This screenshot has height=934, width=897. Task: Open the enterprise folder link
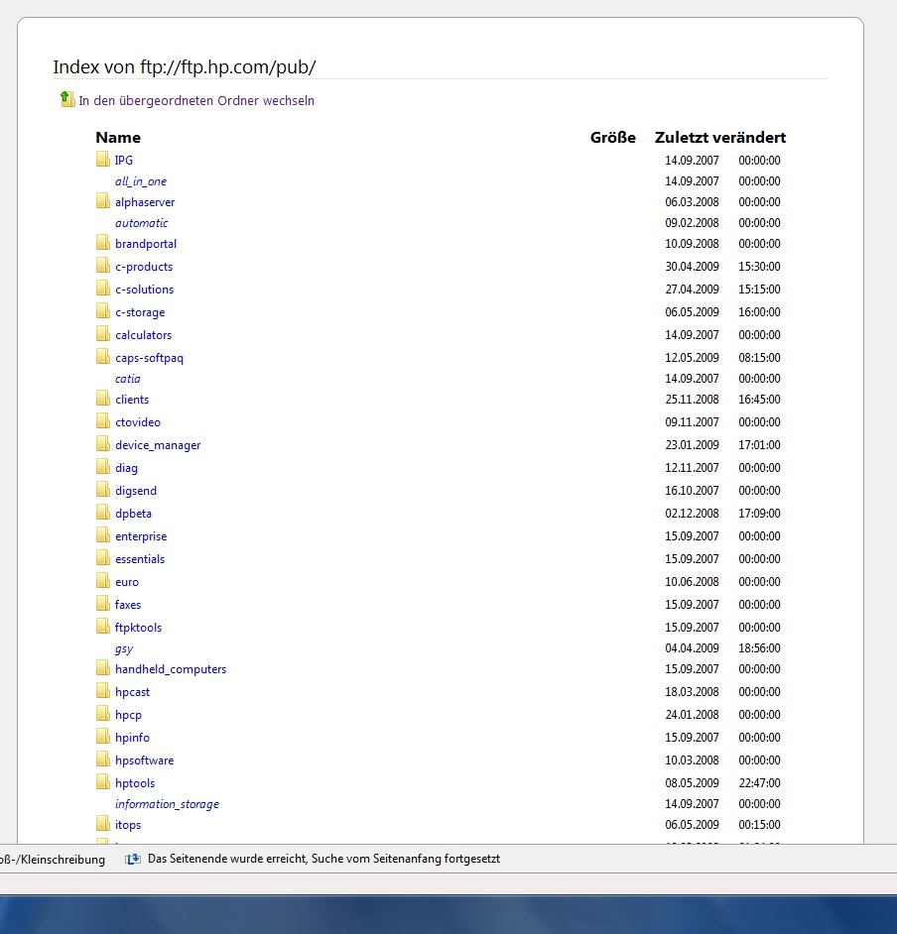(x=141, y=536)
